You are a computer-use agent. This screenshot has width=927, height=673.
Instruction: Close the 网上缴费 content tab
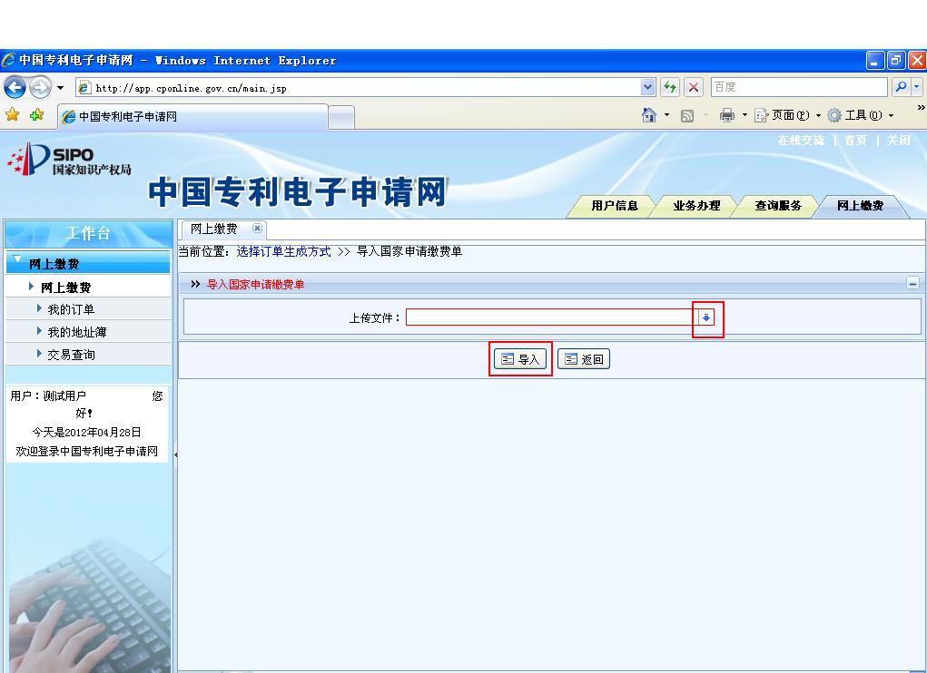click(257, 229)
